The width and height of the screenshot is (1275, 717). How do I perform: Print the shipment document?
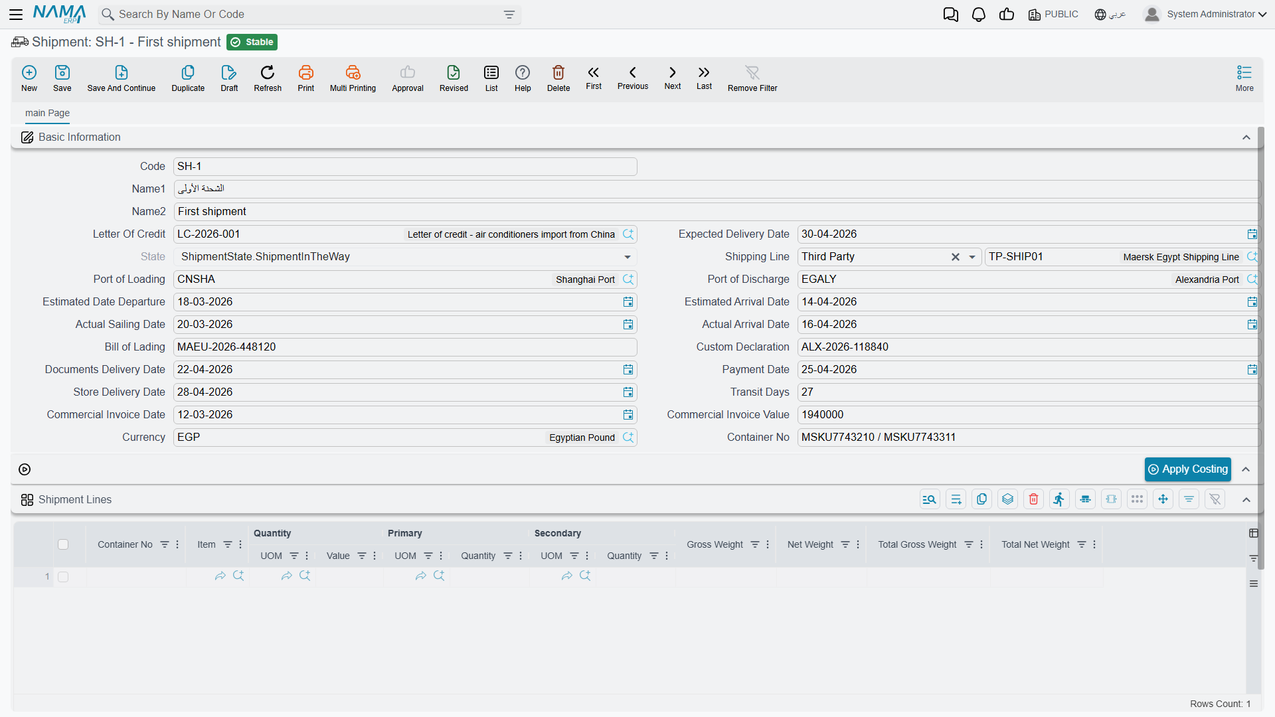(x=306, y=78)
